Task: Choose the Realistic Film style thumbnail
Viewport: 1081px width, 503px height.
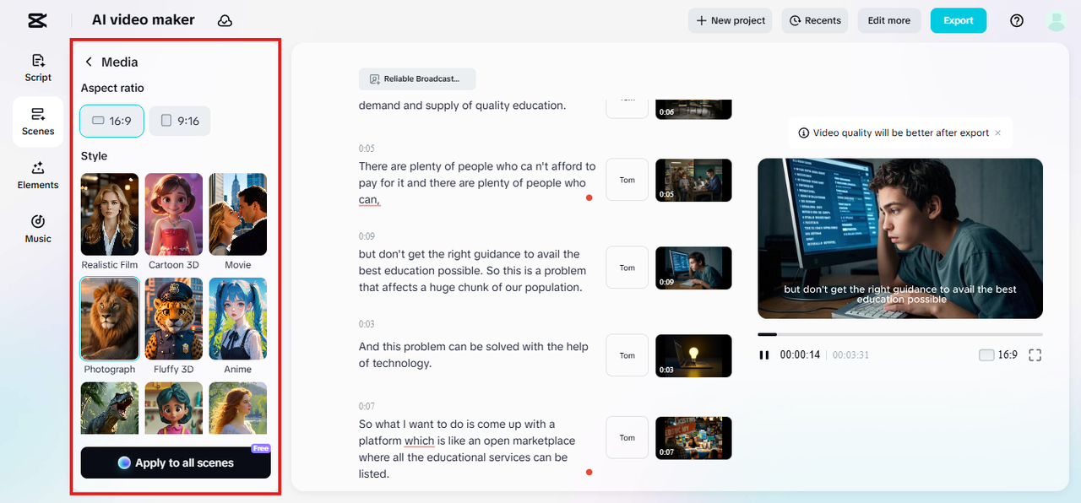Action: pyautogui.click(x=110, y=214)
